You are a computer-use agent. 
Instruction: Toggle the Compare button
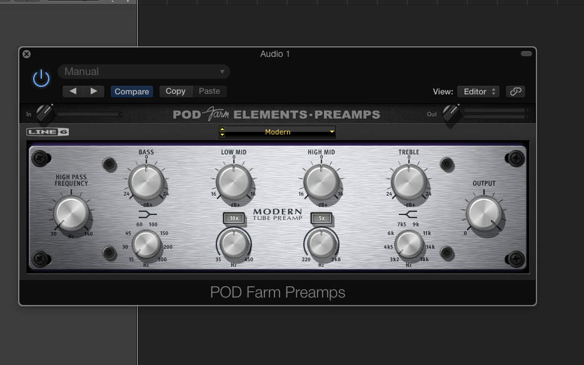(x=132, y=92)
